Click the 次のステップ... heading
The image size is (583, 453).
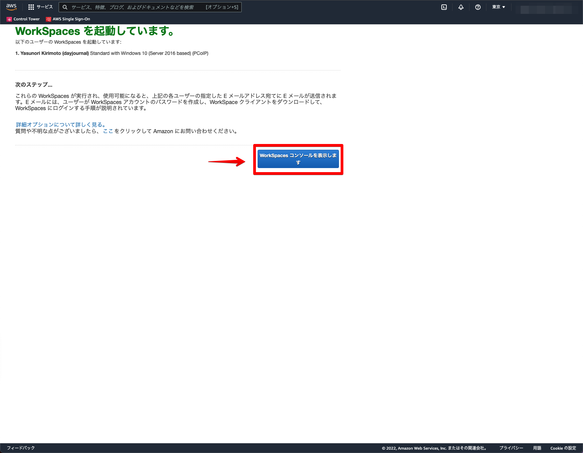tap(34, 85)
